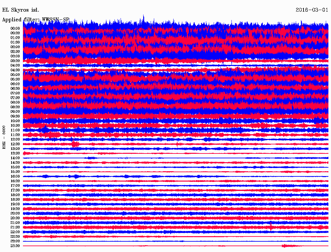
Task: Select the 04:00 time label
Action: pos(15,66)
